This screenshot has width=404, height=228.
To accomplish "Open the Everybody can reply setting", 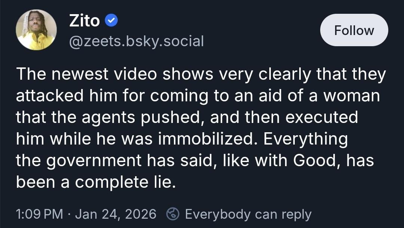I will (248, 214).
